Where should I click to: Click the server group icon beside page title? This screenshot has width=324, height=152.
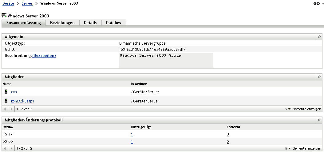pos(4,15)
